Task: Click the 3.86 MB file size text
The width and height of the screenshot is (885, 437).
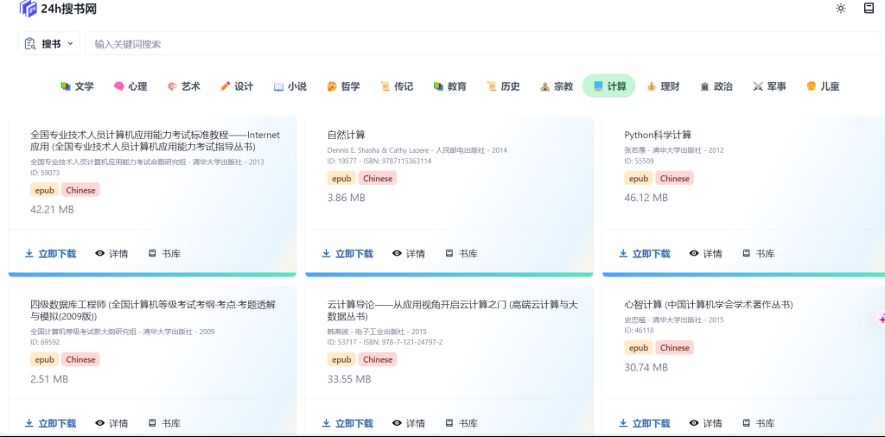Action: pyautogui.click(x=346, y=198)
